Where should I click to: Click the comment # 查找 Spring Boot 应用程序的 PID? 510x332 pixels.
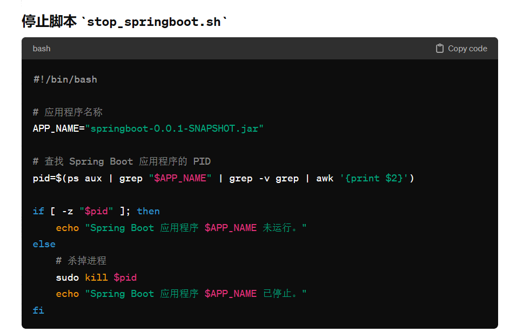coord(122,161)
